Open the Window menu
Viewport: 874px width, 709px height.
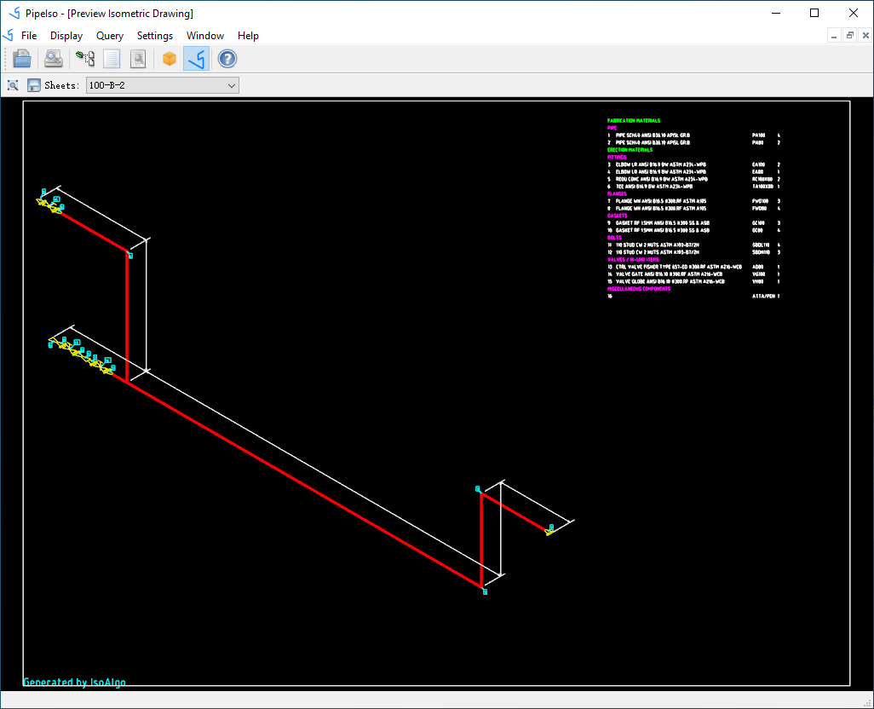click(x=205, y=36)
